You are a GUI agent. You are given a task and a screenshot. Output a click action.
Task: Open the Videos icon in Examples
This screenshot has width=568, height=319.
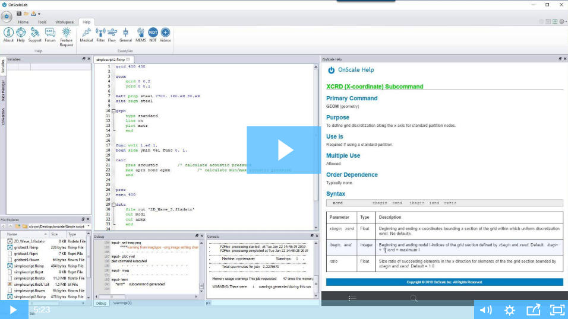(165, 35)
